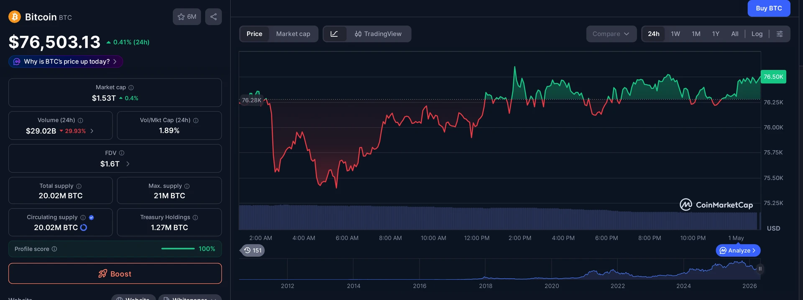Open Max. supply info icon
Image resolution: width=803 pixels, height=300 pixels.
[187, 186]
